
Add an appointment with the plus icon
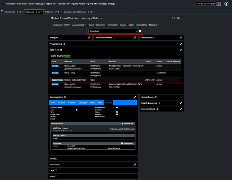181,97
